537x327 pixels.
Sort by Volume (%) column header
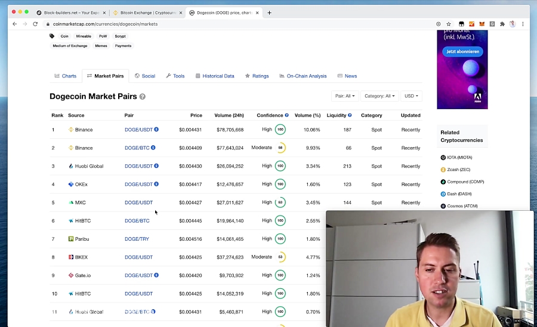[307, 116]
